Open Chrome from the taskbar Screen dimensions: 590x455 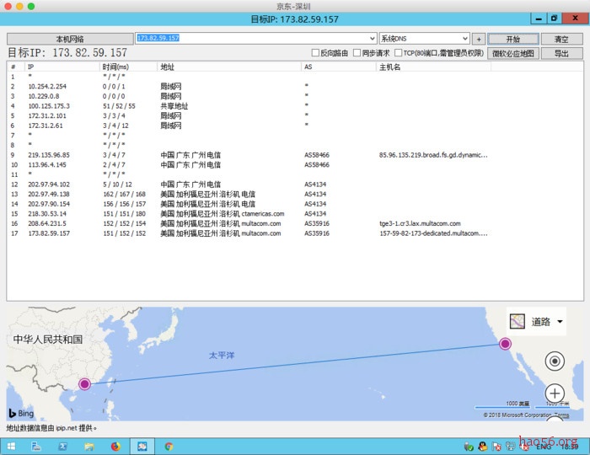169,447
